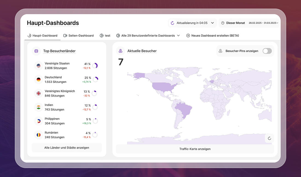Open Alle 29 Benutzerdefinierte Dashboards menu
Viewport: 301px width, 177px height.
(148, 36)
